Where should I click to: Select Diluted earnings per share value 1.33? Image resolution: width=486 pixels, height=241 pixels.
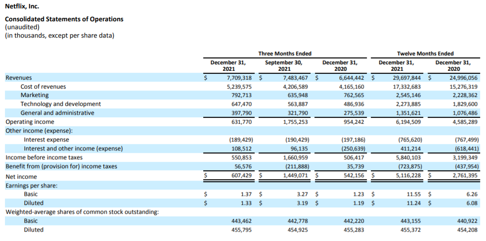[x=247, y=203]
